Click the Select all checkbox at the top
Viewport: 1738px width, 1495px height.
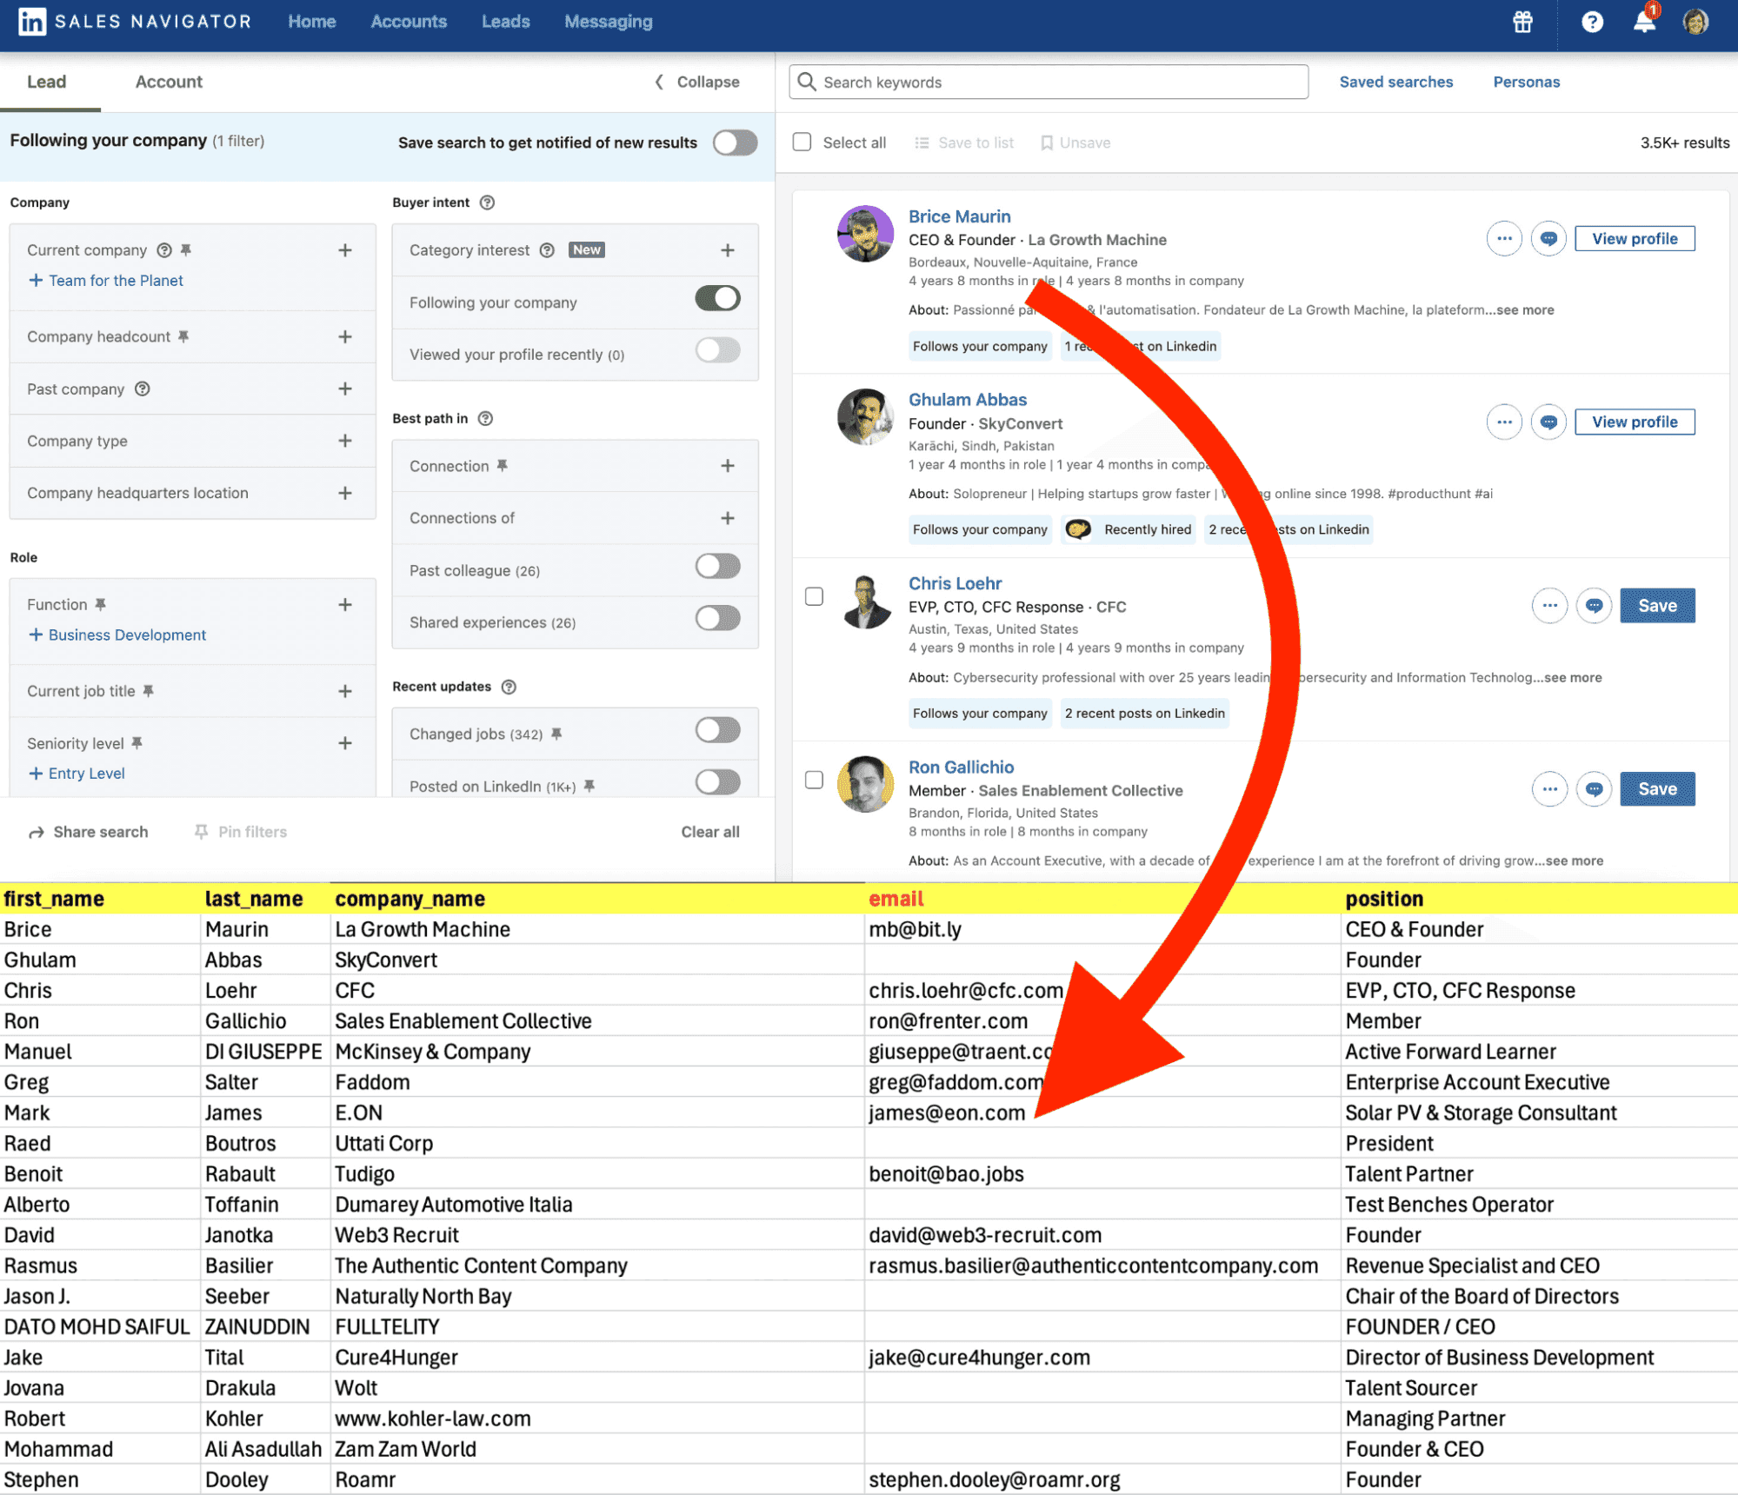(801, 143)
